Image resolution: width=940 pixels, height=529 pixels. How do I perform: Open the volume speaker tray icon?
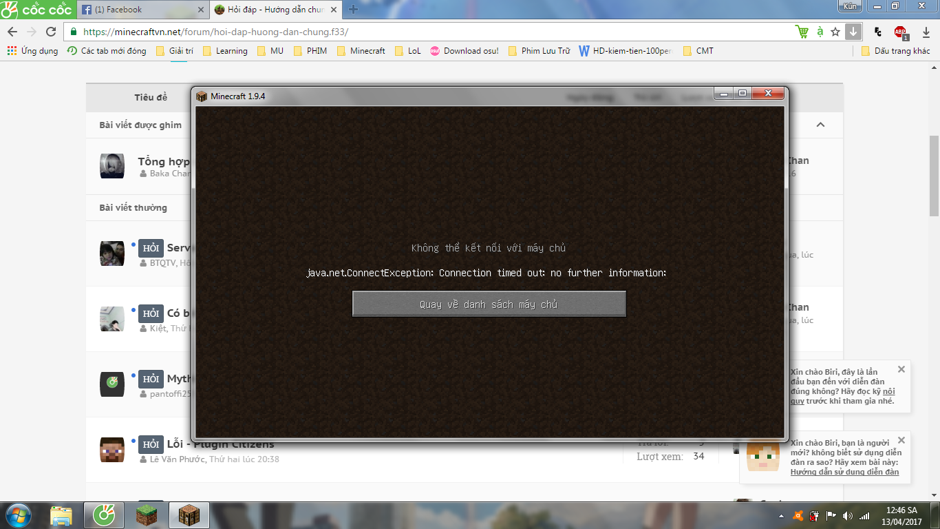pyautogui.click(x=847, y=516)
